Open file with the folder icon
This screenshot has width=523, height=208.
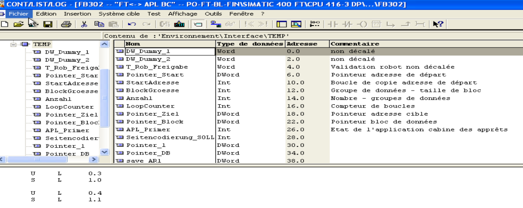[18, 24]
